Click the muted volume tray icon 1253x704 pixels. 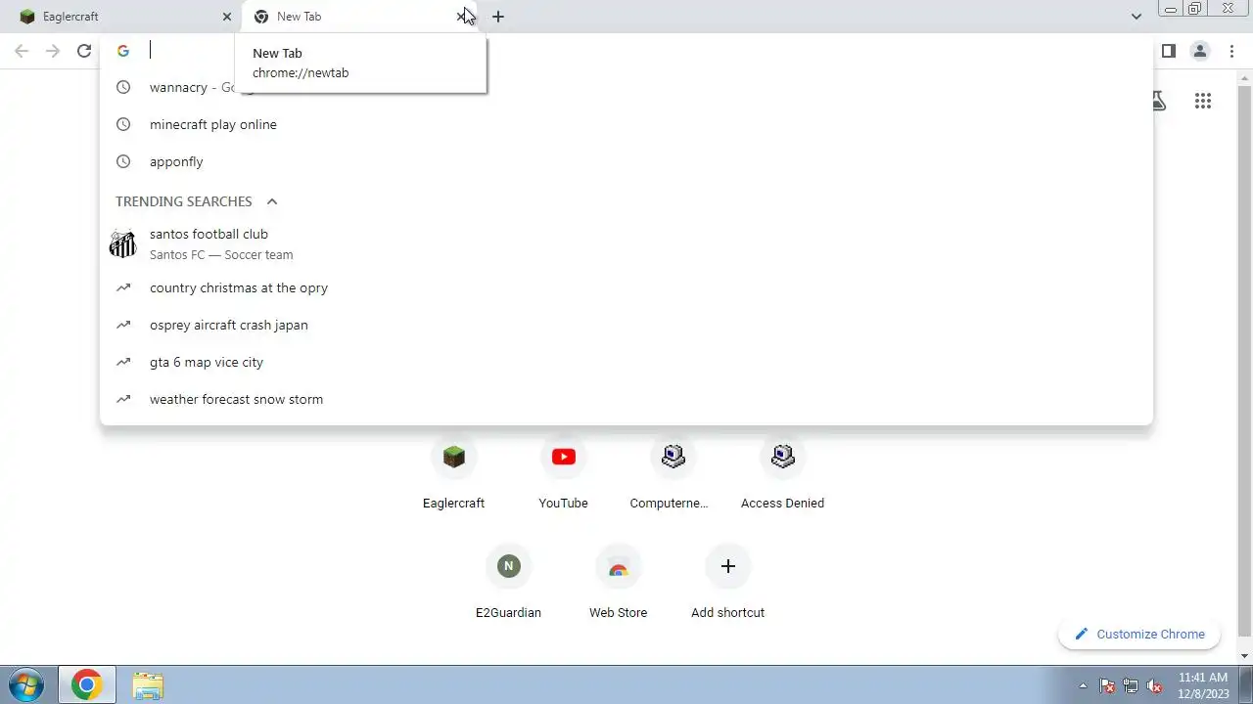1154,686
